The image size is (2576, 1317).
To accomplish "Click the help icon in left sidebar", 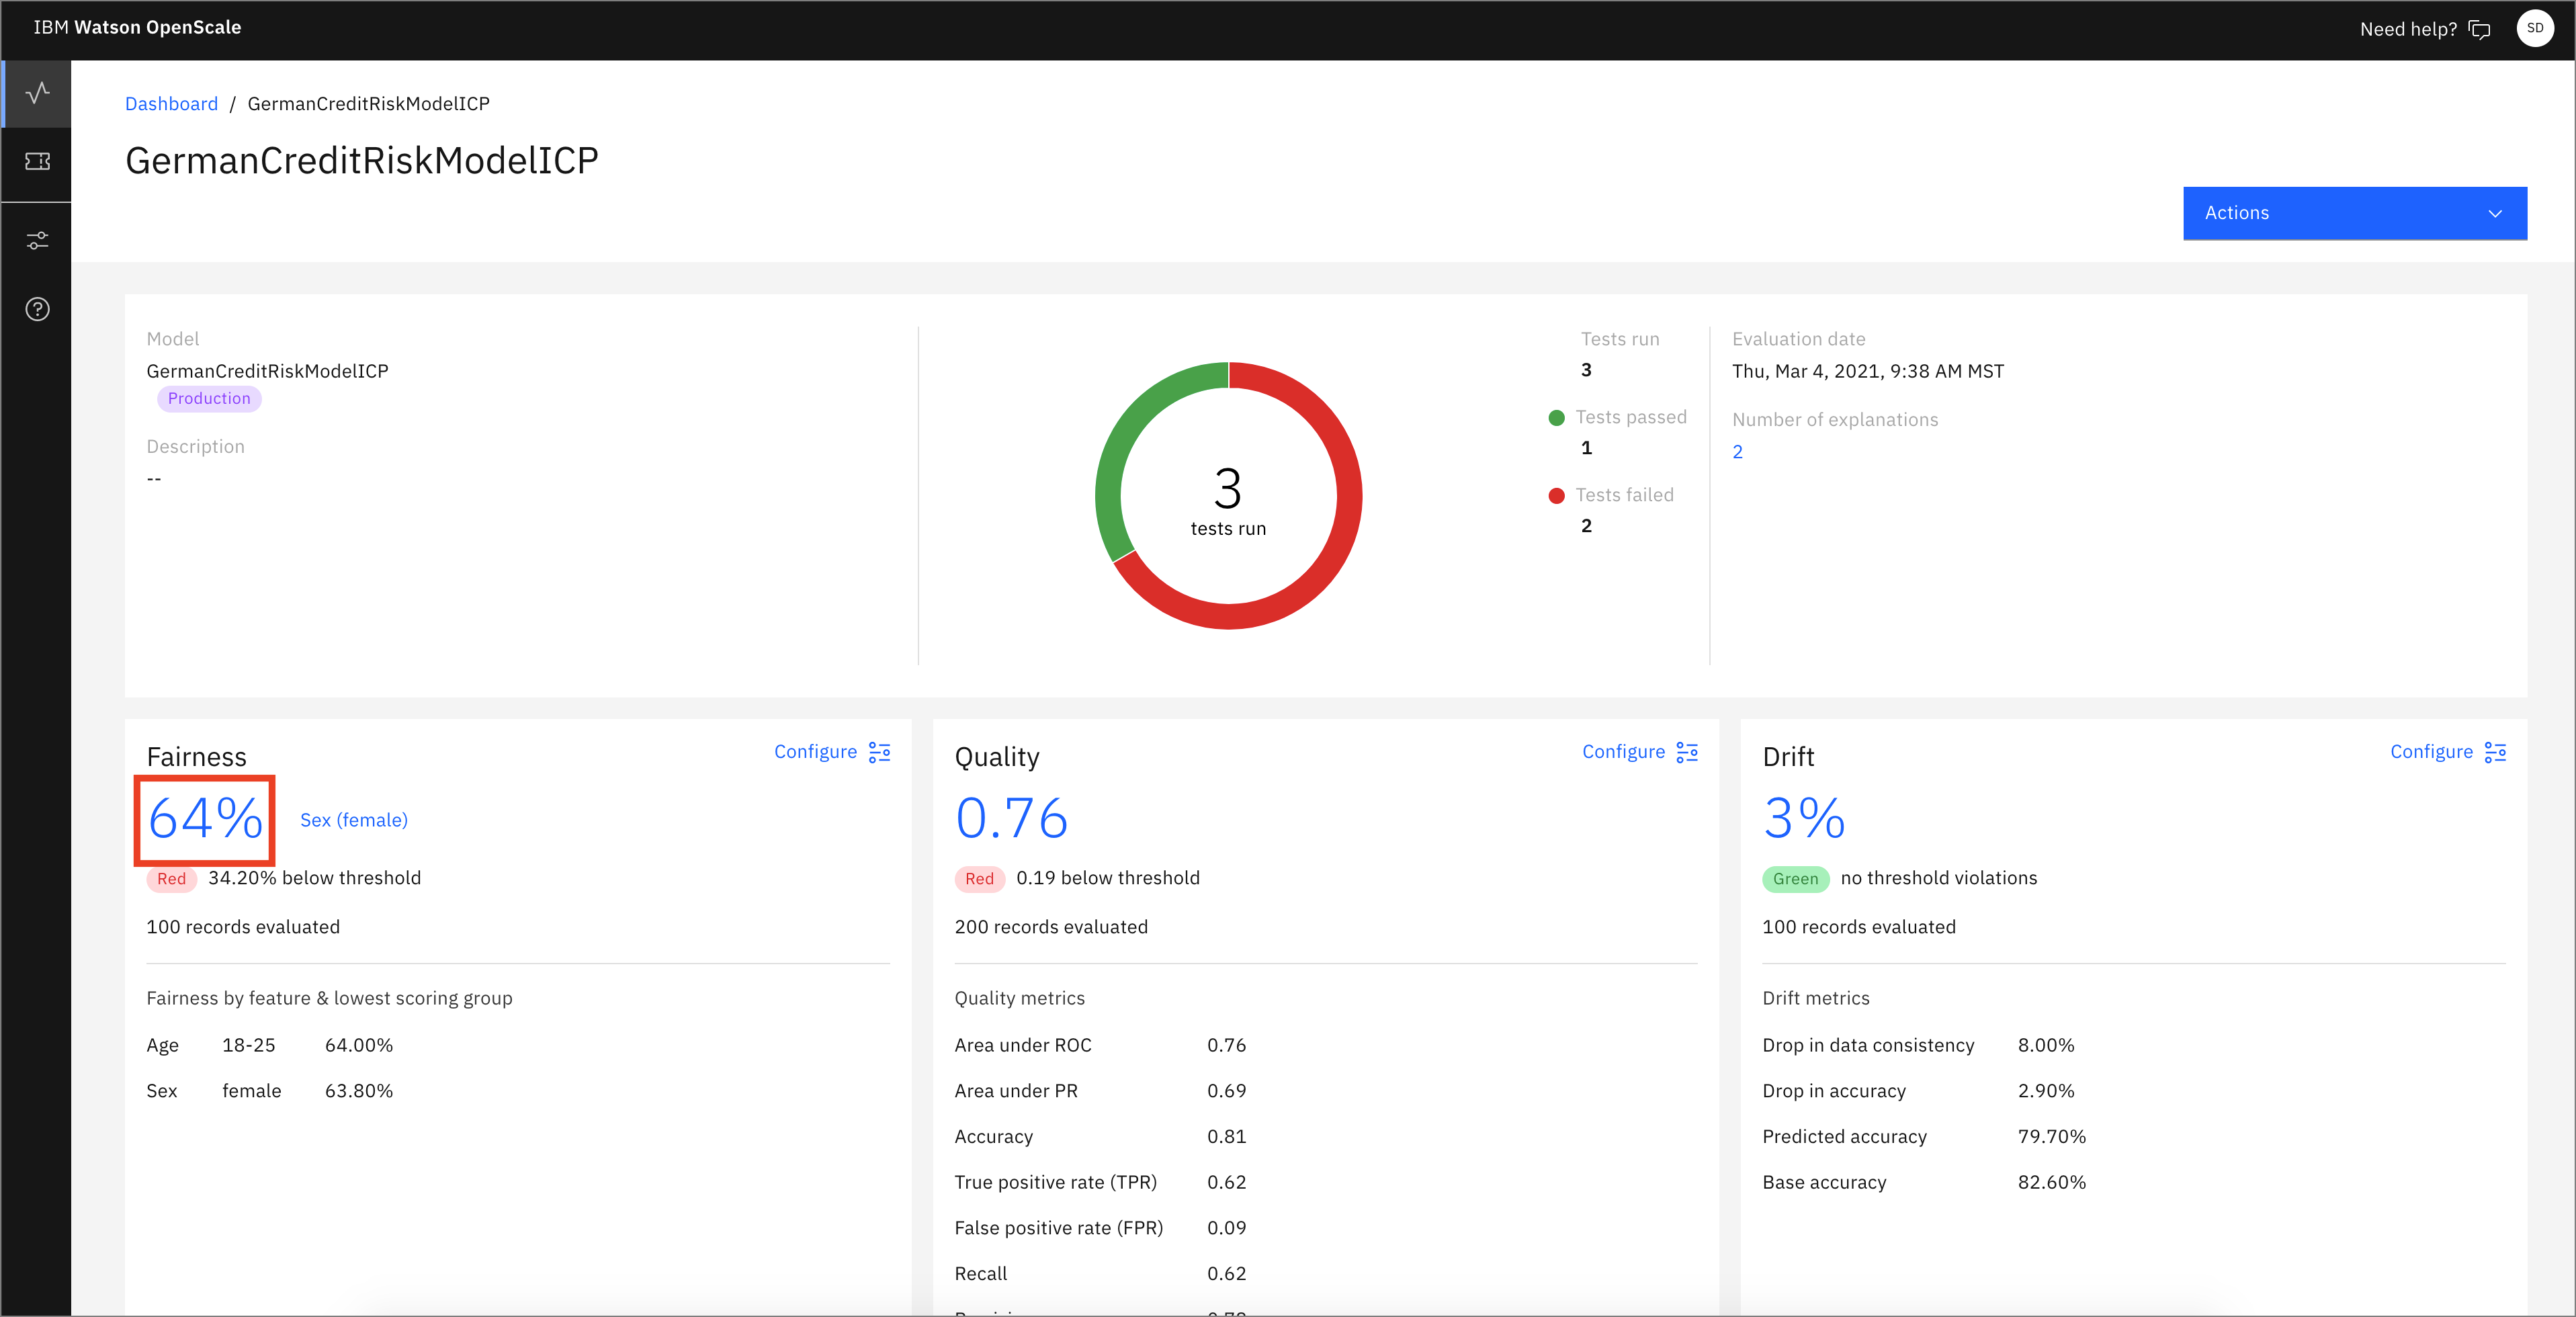I will (37, 310).
